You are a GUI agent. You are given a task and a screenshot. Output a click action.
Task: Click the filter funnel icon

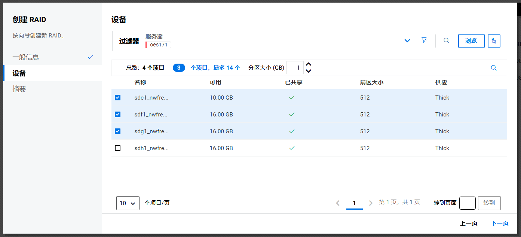click(x=424, y=40)
